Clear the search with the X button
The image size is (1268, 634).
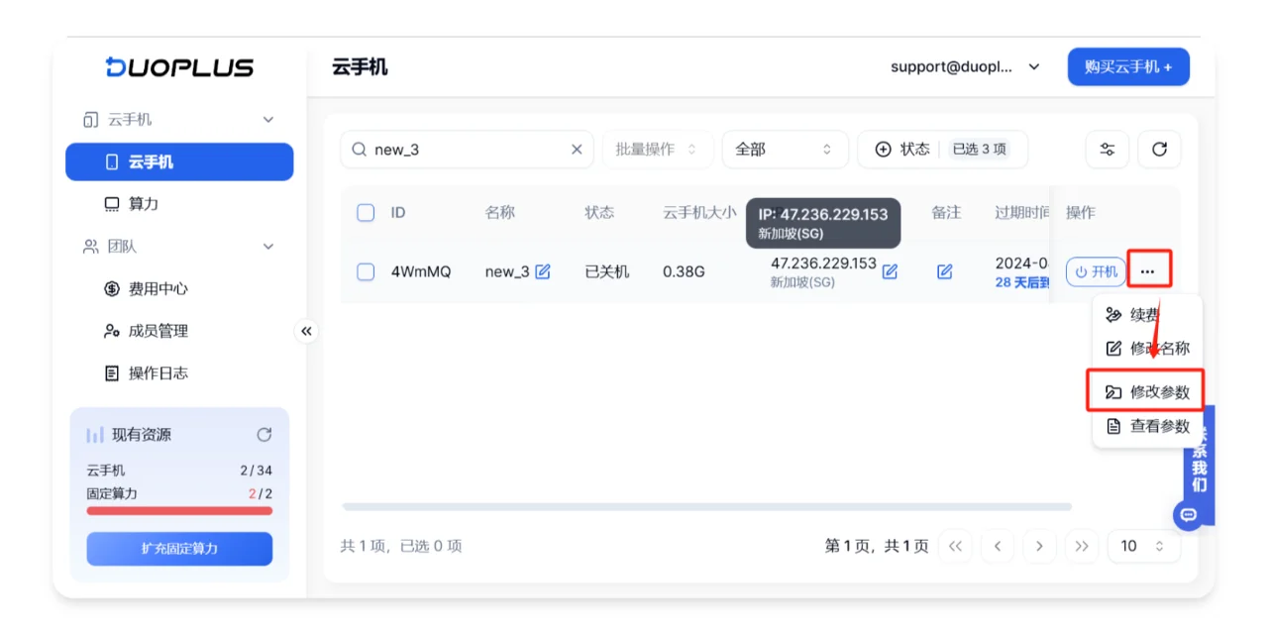point(576,149)
